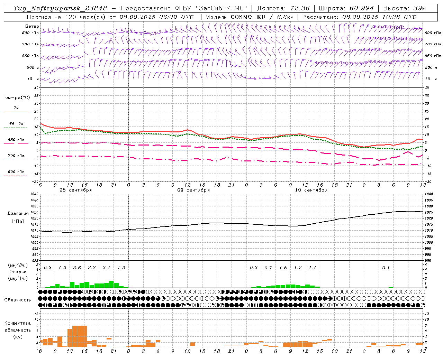Click the forecast start 08.09.2025 06:00 UTC
This screenshot has width=443, height=354.
pos(156,17)
